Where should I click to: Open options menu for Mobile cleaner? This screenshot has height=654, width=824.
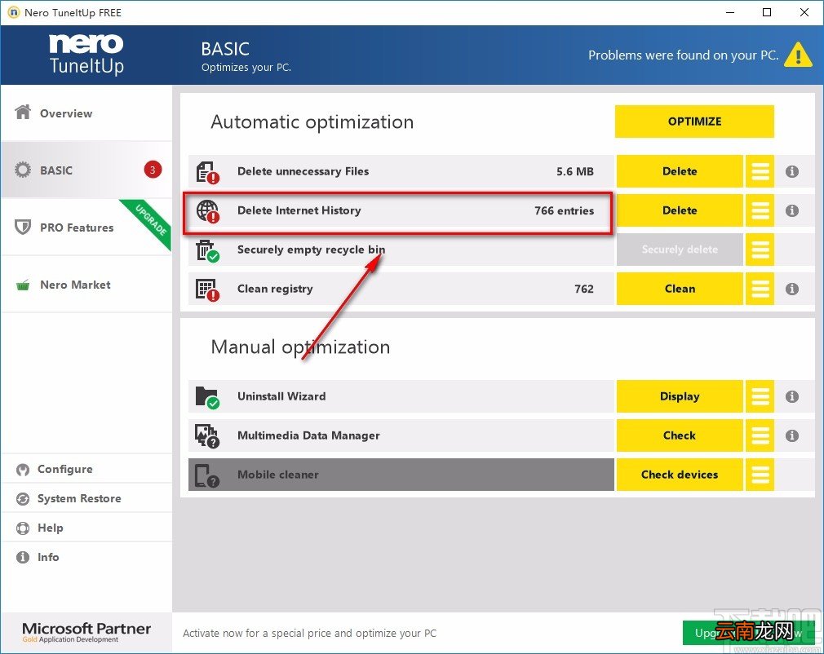pyautogui.click(x=760, y=475)
